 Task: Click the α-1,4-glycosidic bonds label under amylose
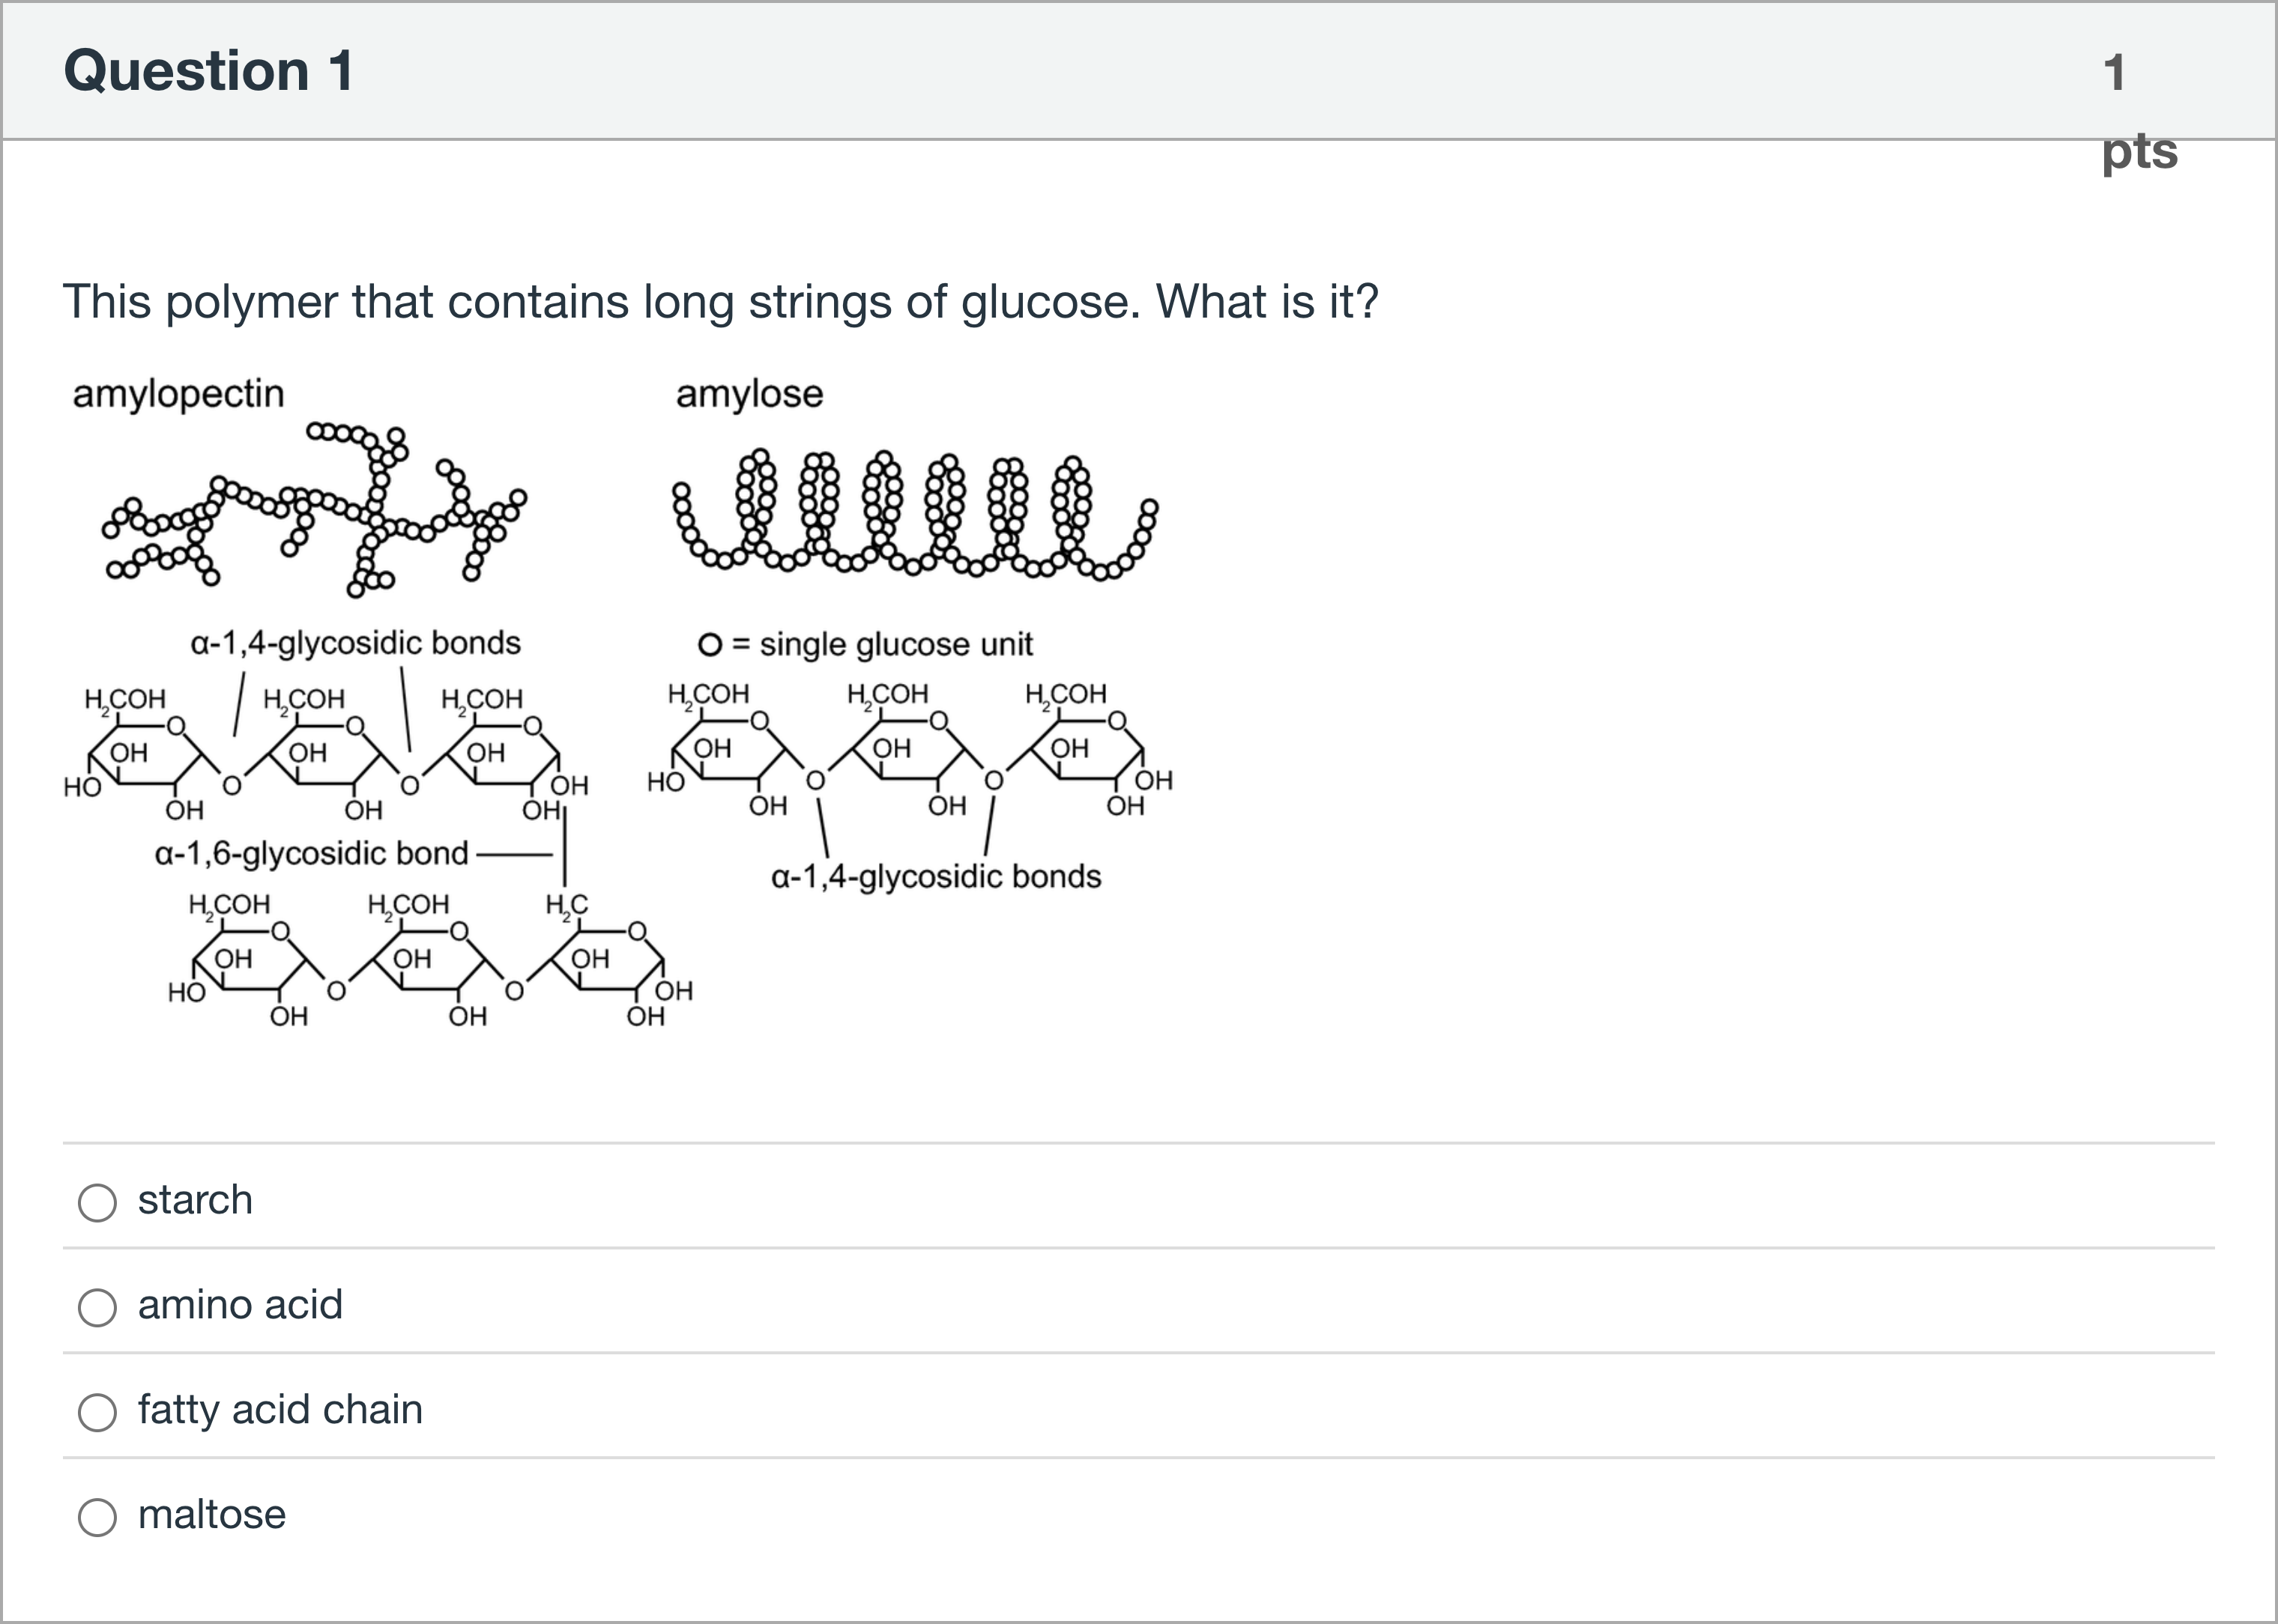pyautogui.click(x=937, y=877)
